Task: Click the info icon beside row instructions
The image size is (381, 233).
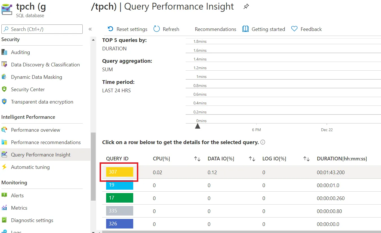Action: point(263,142)
